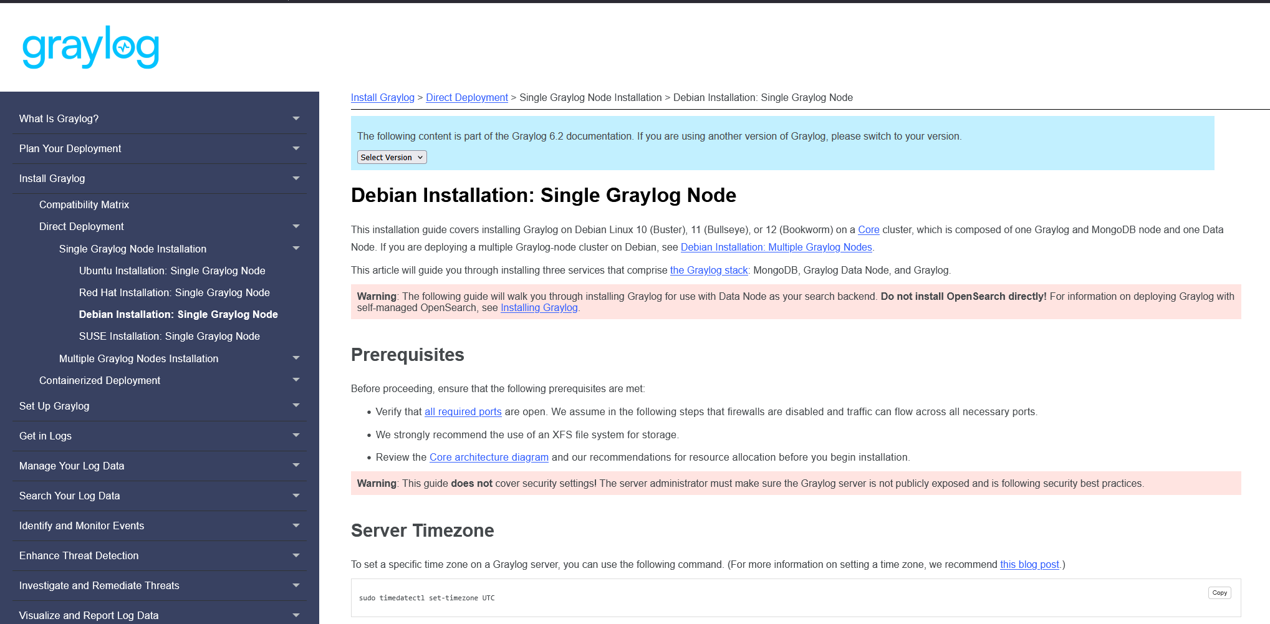Open Ubuntu Installation: Single Graylog Node
The height and width of the screenshot is (624, 1270).
pyautogui.click(x=172, y=271)
